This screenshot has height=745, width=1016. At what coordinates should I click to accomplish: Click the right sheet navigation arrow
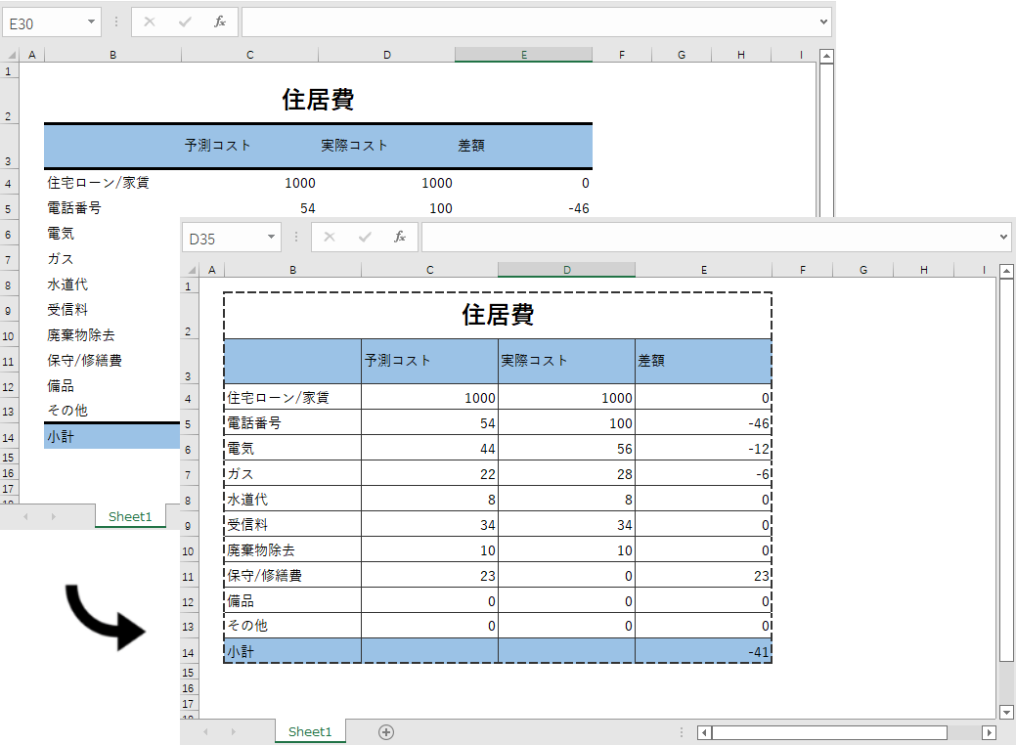(x=232, y=730)
